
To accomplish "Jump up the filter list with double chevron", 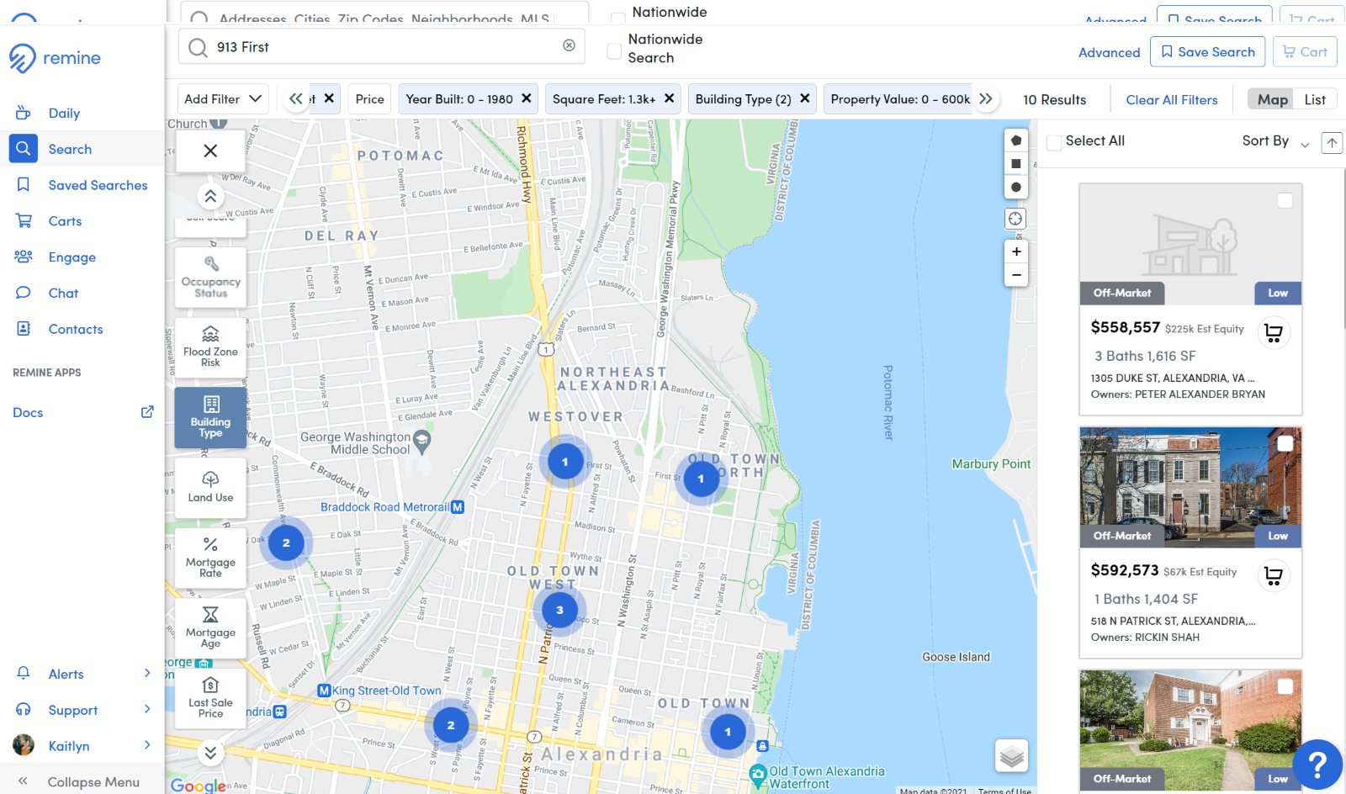I will (x=210, y=196).
